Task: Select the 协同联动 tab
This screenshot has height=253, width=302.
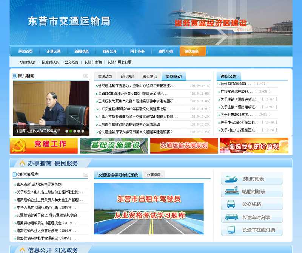Action: (174, 76)
